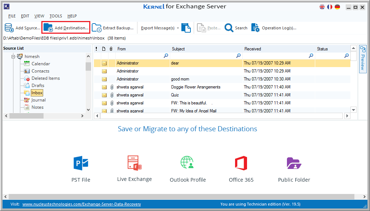Collapse the himesh mailbox tree node
The width and height of the screenshot is (370, 211).
coord(13,57)
